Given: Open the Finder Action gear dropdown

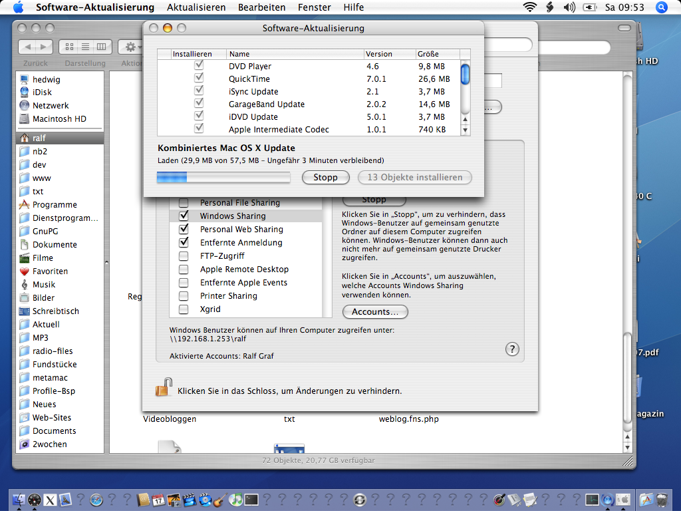Looking at the screenshot, I should pos(130,47).
